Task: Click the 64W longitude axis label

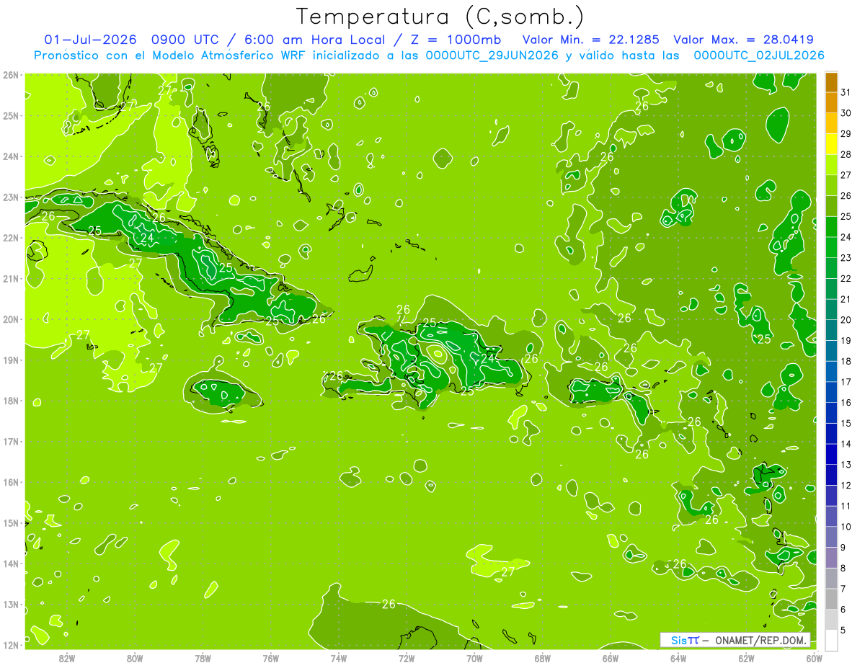Action: coord(678,658)
